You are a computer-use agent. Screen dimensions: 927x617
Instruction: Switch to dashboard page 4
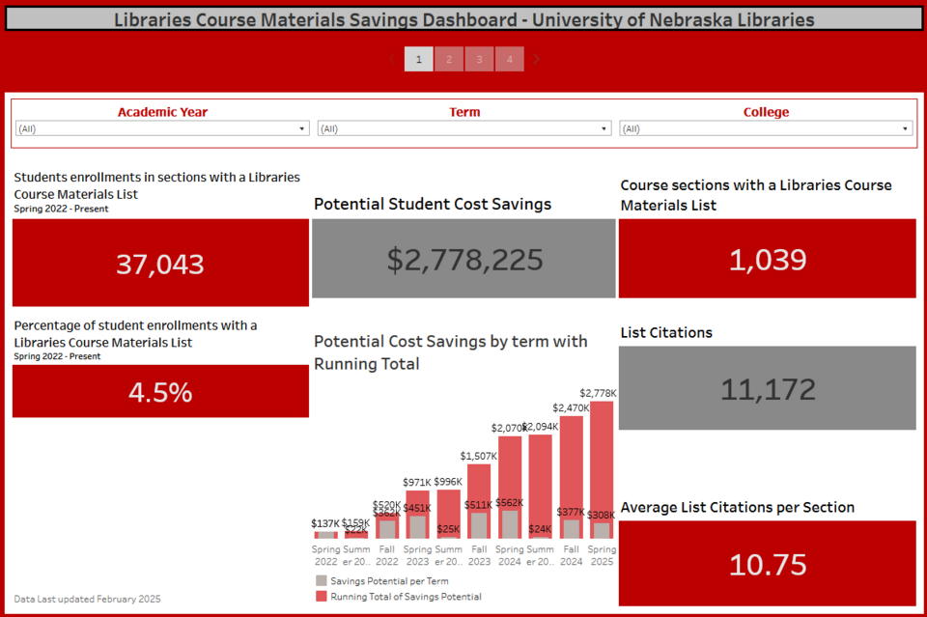(510, 59)
